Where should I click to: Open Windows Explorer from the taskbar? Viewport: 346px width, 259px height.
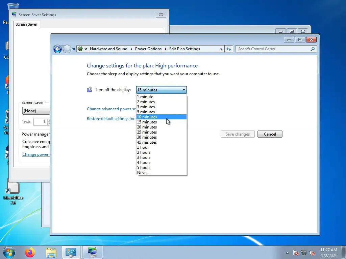(x=51, y=253)
